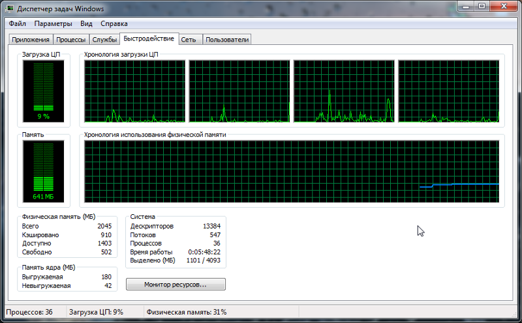
Task: Switch to the Пользователи tab
Action: pyautogui.click(x=227, y=40)
